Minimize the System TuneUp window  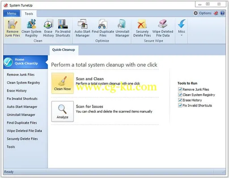coord(200,4)
